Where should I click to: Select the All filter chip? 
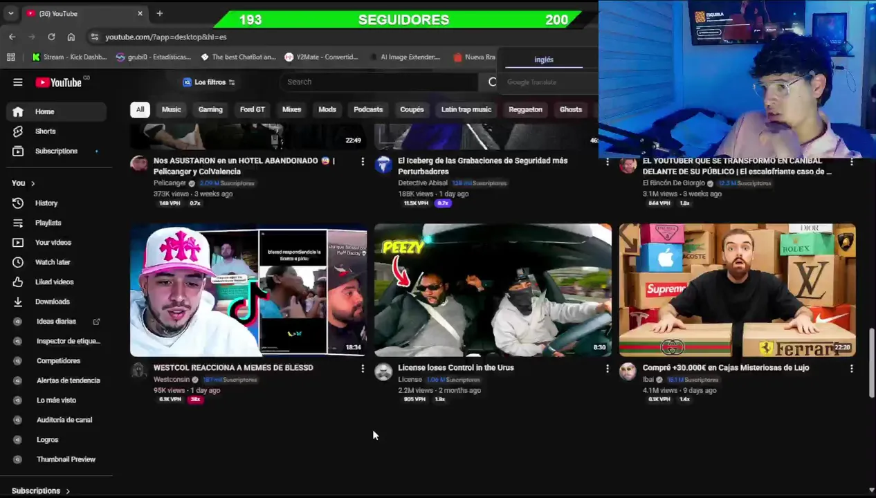click(x=140, y=109)
